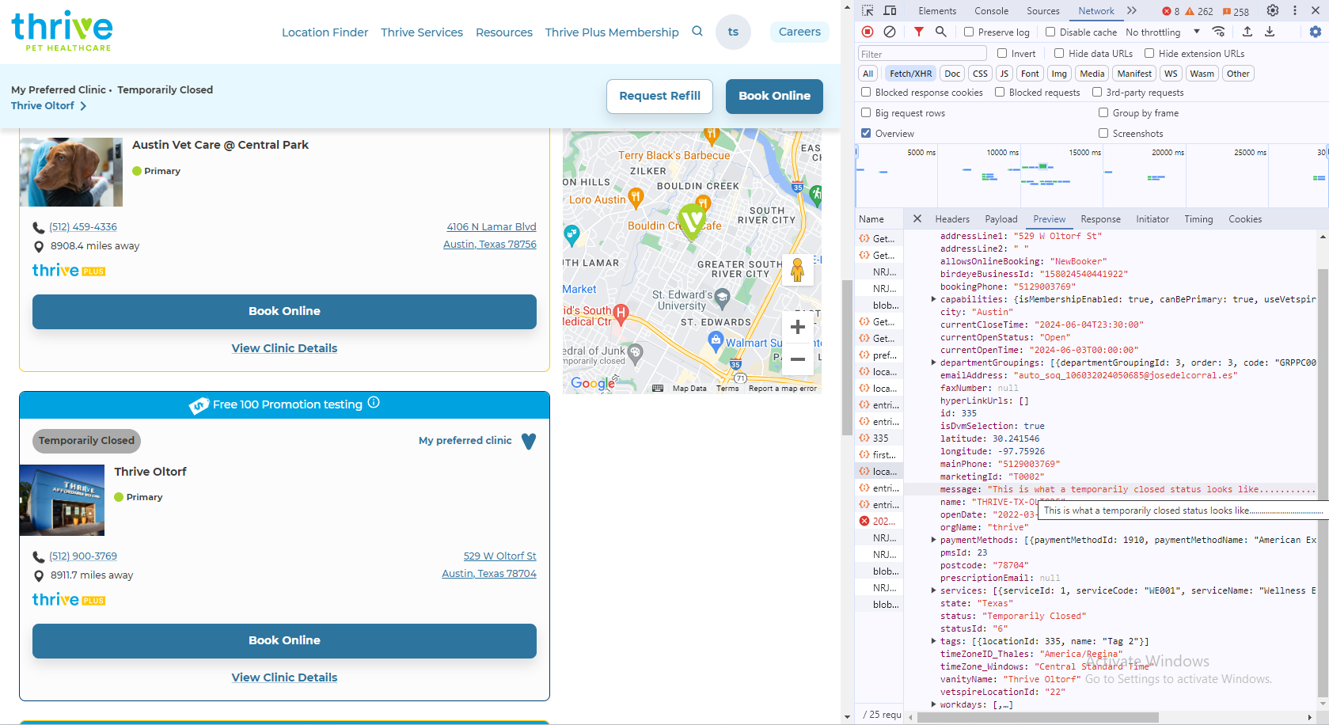Zoom in on the Google map
This screenshot has height=725, width=1329.
[797, 327]
